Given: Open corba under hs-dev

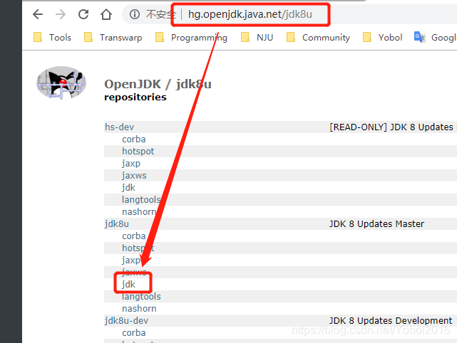Looking at the screenshot, I should [x=134, y=139].
